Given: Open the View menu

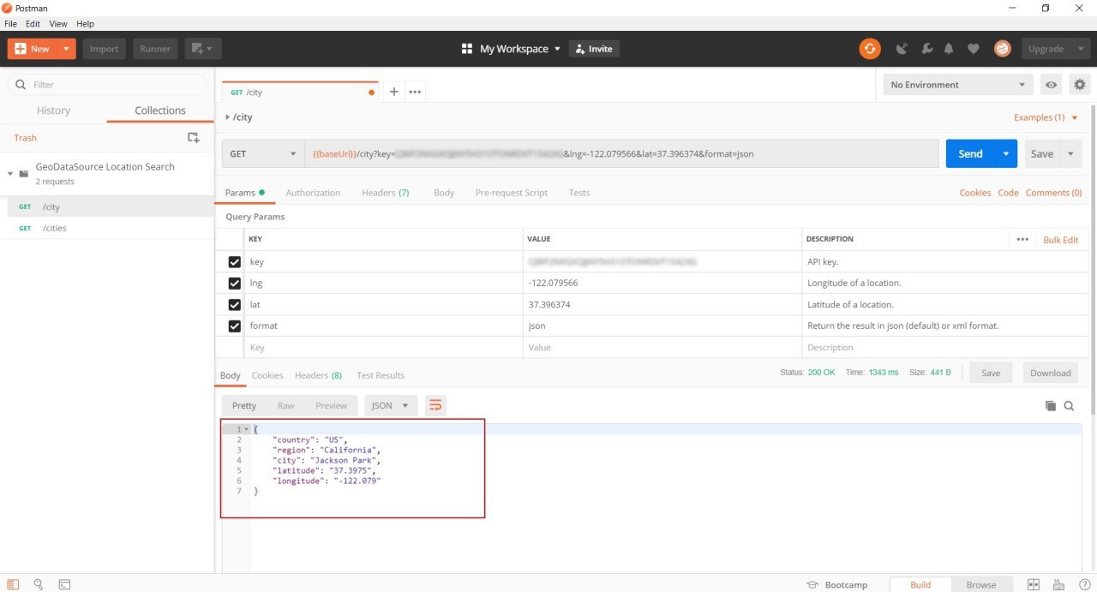Looking at the screenshot, I should pos(58,24).
